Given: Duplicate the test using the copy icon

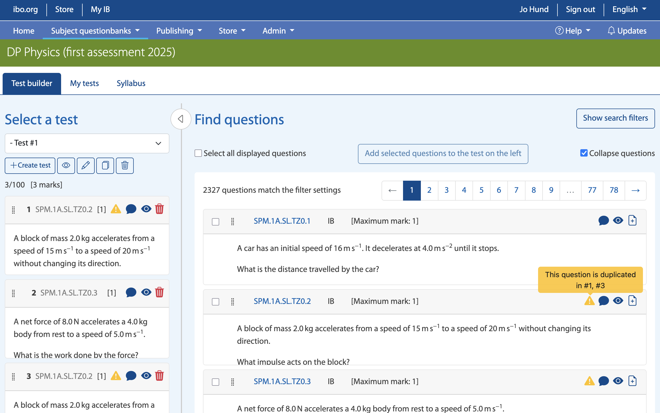Looking at the screenshot, I should (x=105, y=165).
